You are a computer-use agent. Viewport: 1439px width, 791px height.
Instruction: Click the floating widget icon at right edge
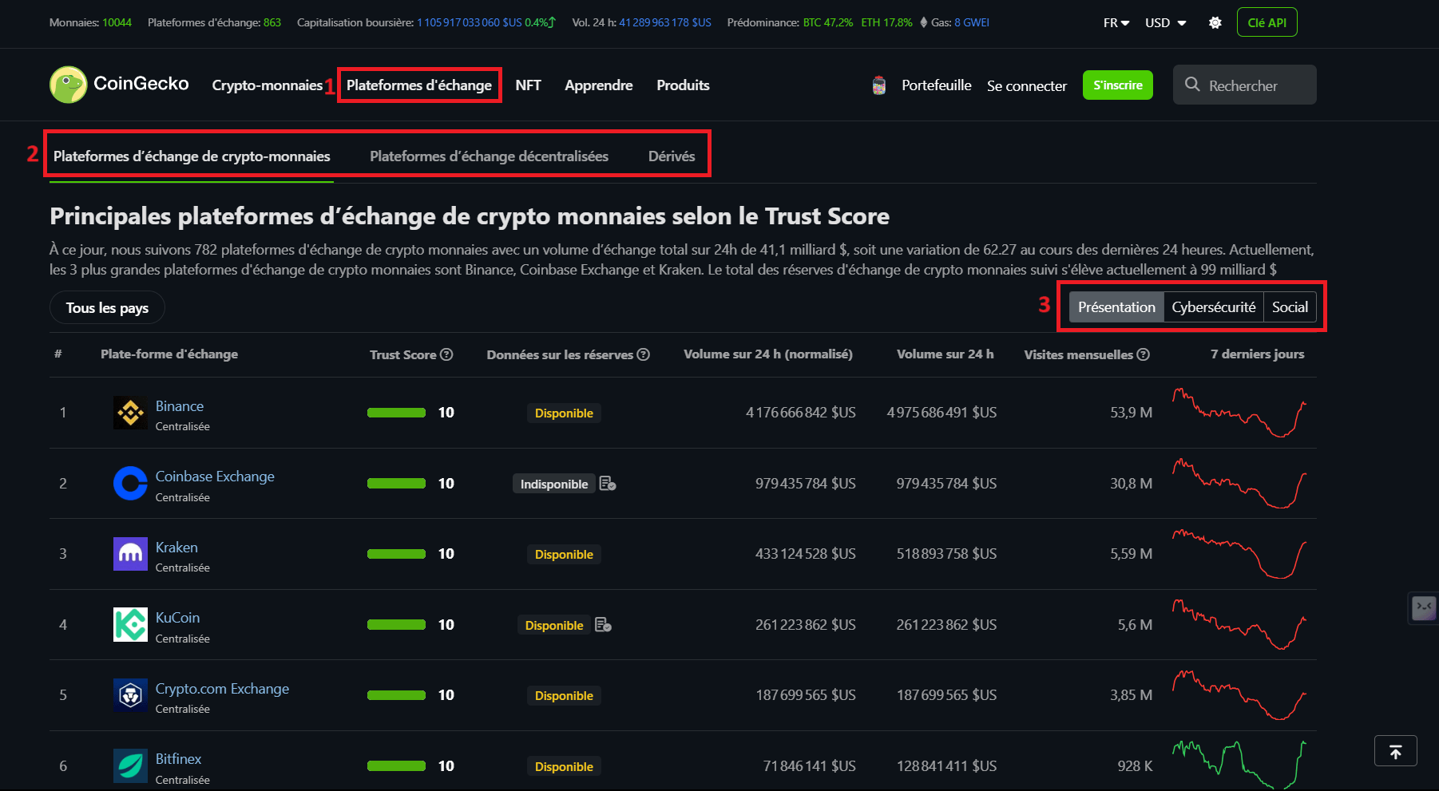tap(1425, 607)
